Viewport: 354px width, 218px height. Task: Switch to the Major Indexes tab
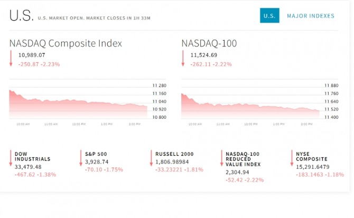310,16
